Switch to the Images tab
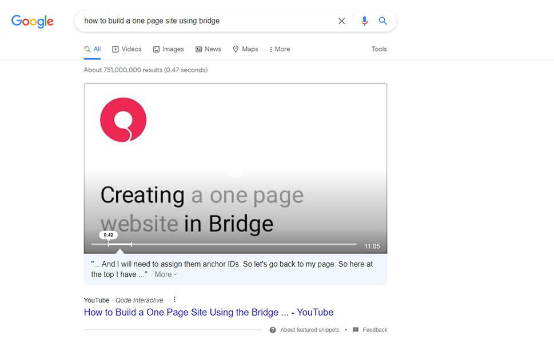 [x=168, y=49]
